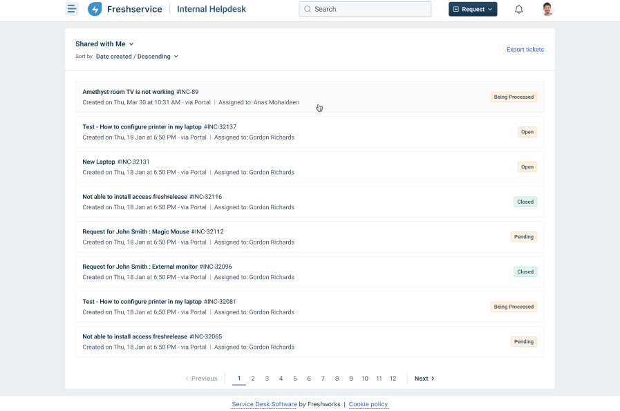Click Being Processed badge of #INC-32081

coord(514,307)
